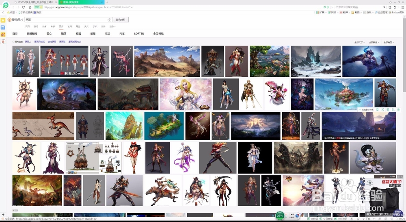Open the 全部类型 type filter dropdown

389,42
